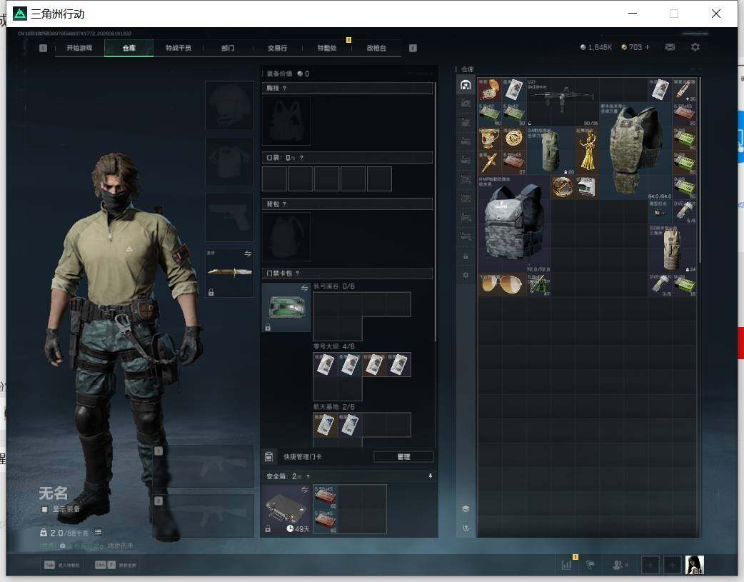Open the stats chart icon in bottom bar
The width and height of the screenshot is (744, 582).
pyautogui.click(x=566, y=565)
